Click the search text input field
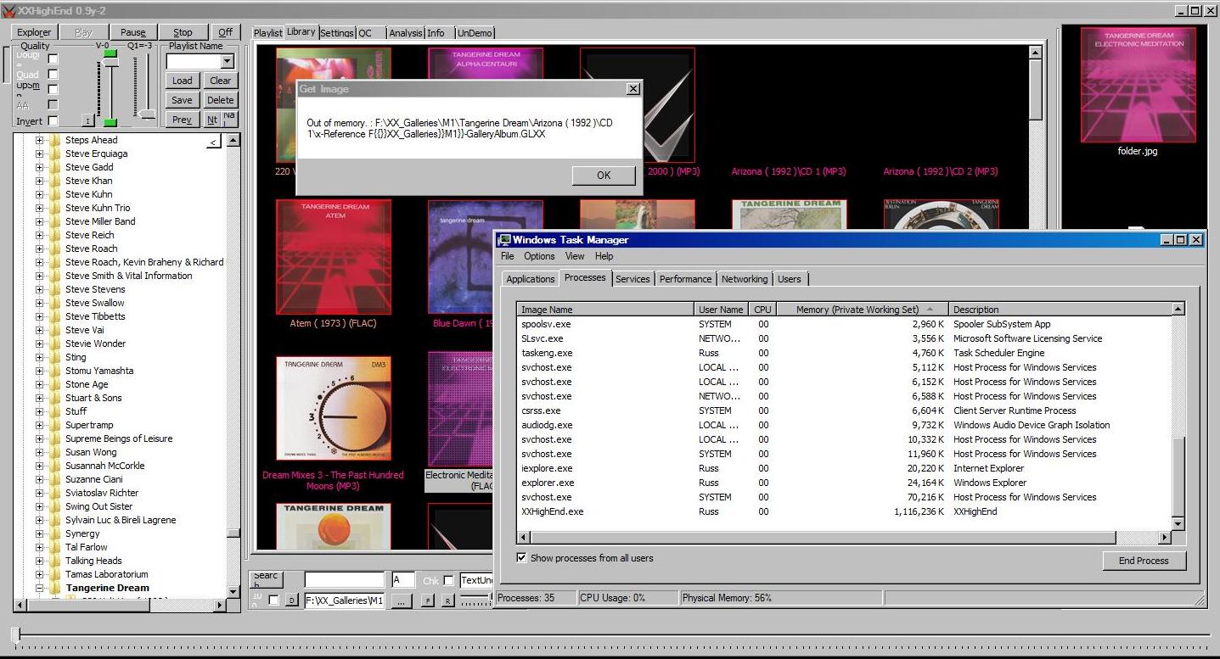The width and height of the screenshot is (1220, 659). 344,580
